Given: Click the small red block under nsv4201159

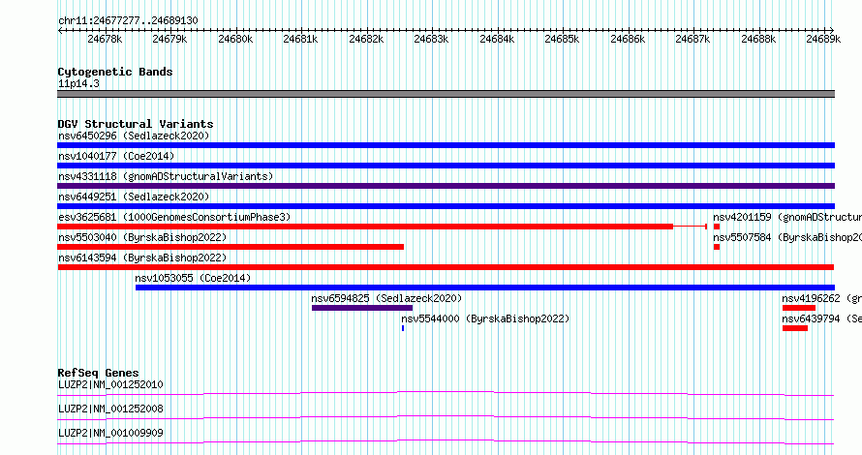Looking at the screenshot, I should 717,227.
